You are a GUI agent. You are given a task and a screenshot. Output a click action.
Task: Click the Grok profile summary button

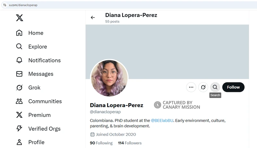pyautogui.click(x=203, y=87)
